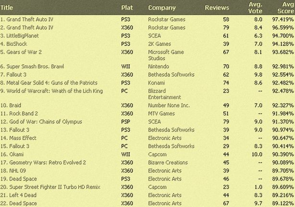Sort the table by the Title column header
Image resolution: width=295 pixels, height=207 pixels.
(x=7, y=8)
